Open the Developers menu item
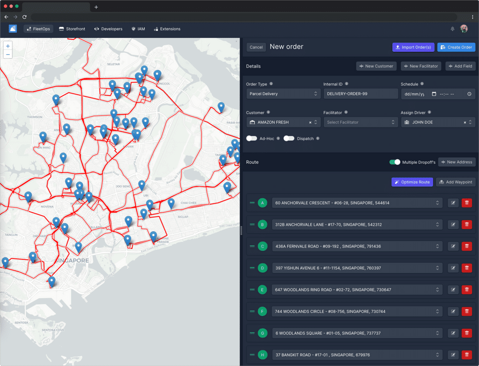This screenshot has width=479, height=366. 108,29
